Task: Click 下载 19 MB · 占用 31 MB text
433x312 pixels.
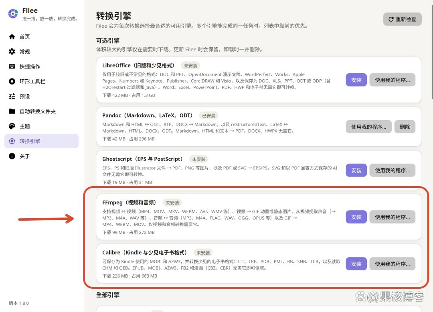Action: click(x=127, y=182)
